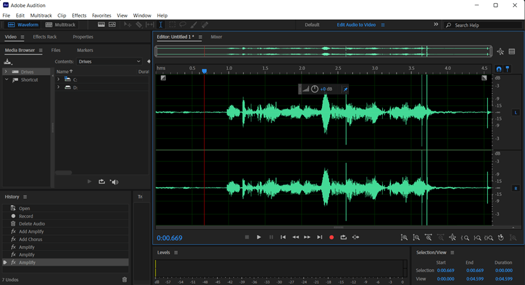Viewport: 525px width, 285px height.
Task: Click the zoom navigator overview bar
Action: pyautogui.click(x=323, y=51)
